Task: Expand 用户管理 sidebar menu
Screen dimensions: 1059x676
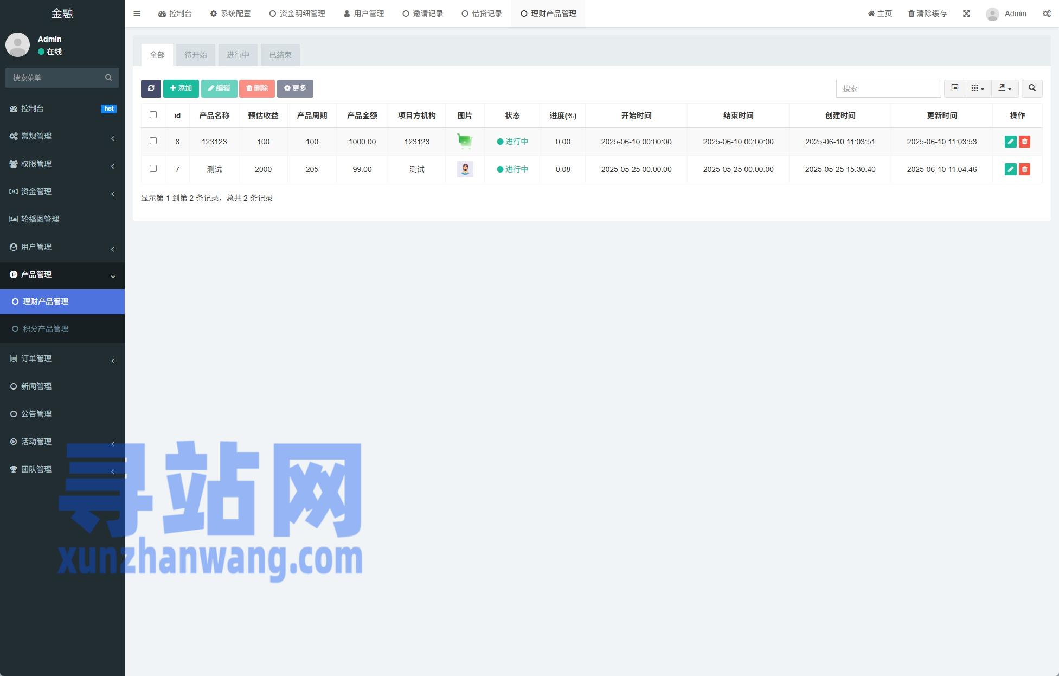Action: point(62,247)
